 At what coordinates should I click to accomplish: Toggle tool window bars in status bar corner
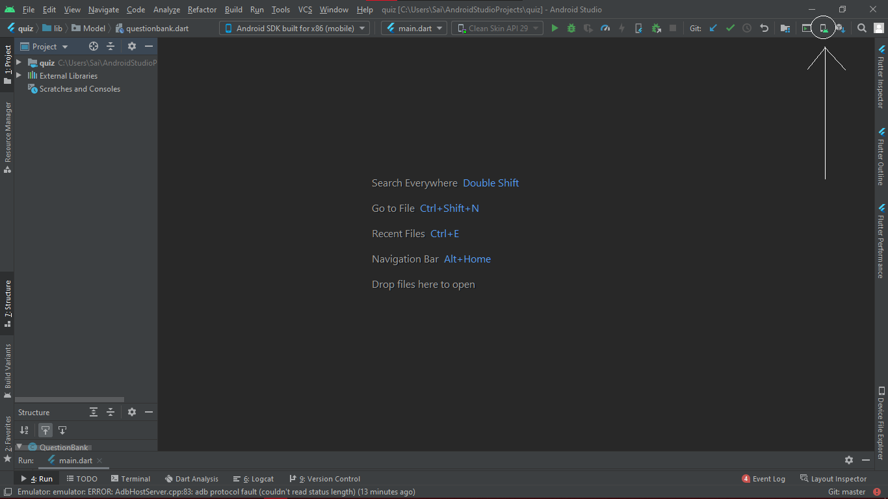(7, 492)
